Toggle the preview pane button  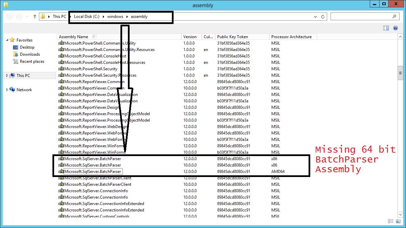click(386, 28)
